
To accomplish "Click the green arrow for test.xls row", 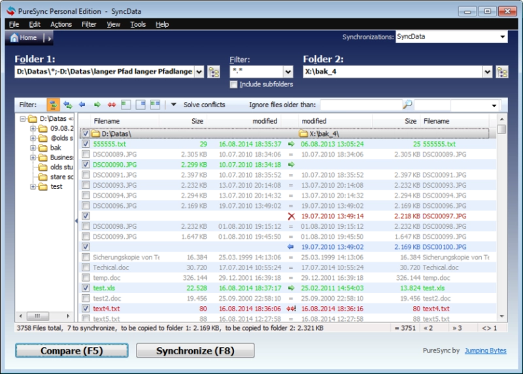I will click(291, 288).
